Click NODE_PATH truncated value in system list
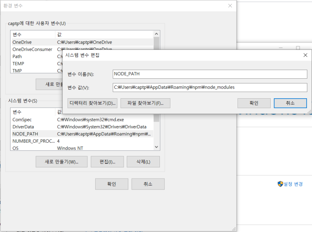This screenshot has width=312, height=232. (x=104, y=134)
